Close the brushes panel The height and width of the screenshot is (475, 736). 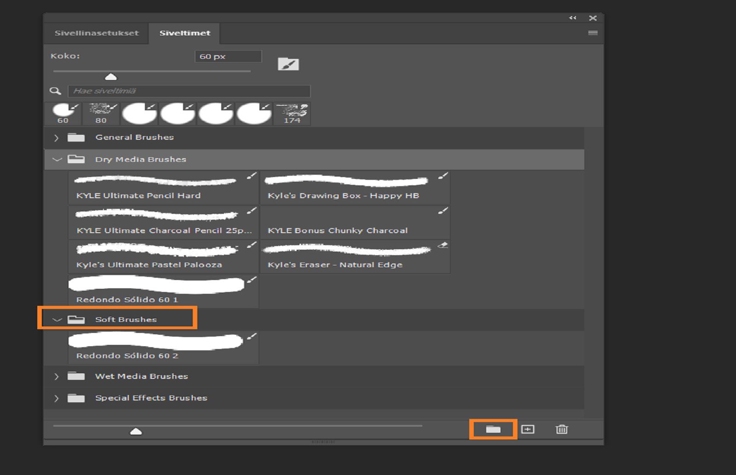[x=593, y=18]
